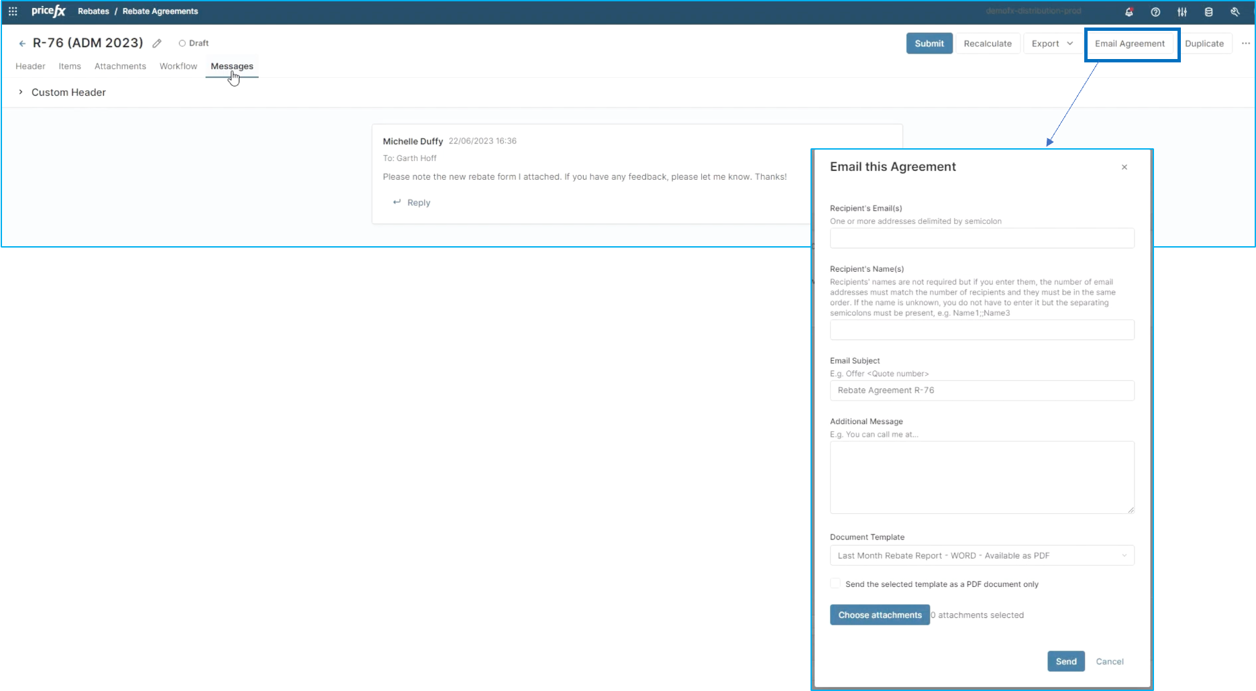Switch to the Attachments tab
The image size is (1256, 691).
click(120, 66)
